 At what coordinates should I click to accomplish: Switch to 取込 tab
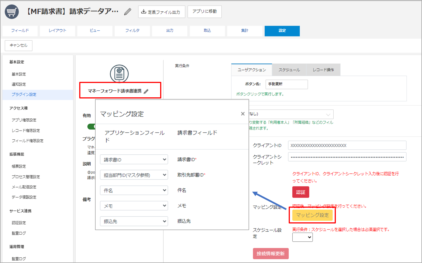click(207, 31)
